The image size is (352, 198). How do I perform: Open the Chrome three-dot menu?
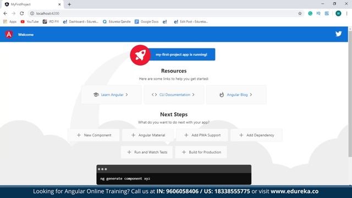click(346, 13)
